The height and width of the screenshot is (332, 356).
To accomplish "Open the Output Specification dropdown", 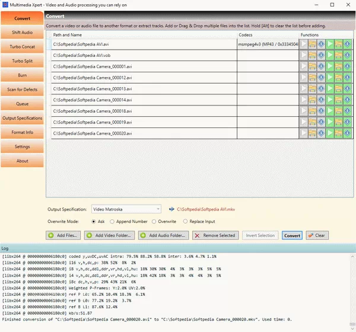I will pos(125,209).
